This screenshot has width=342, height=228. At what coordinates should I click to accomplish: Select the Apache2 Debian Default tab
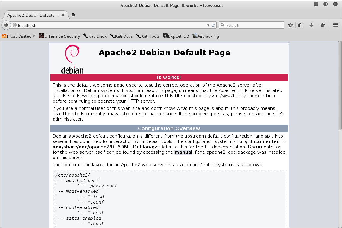36,15
